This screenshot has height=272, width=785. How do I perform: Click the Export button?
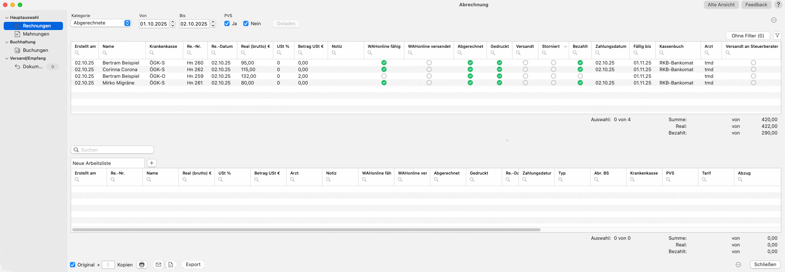193,265
